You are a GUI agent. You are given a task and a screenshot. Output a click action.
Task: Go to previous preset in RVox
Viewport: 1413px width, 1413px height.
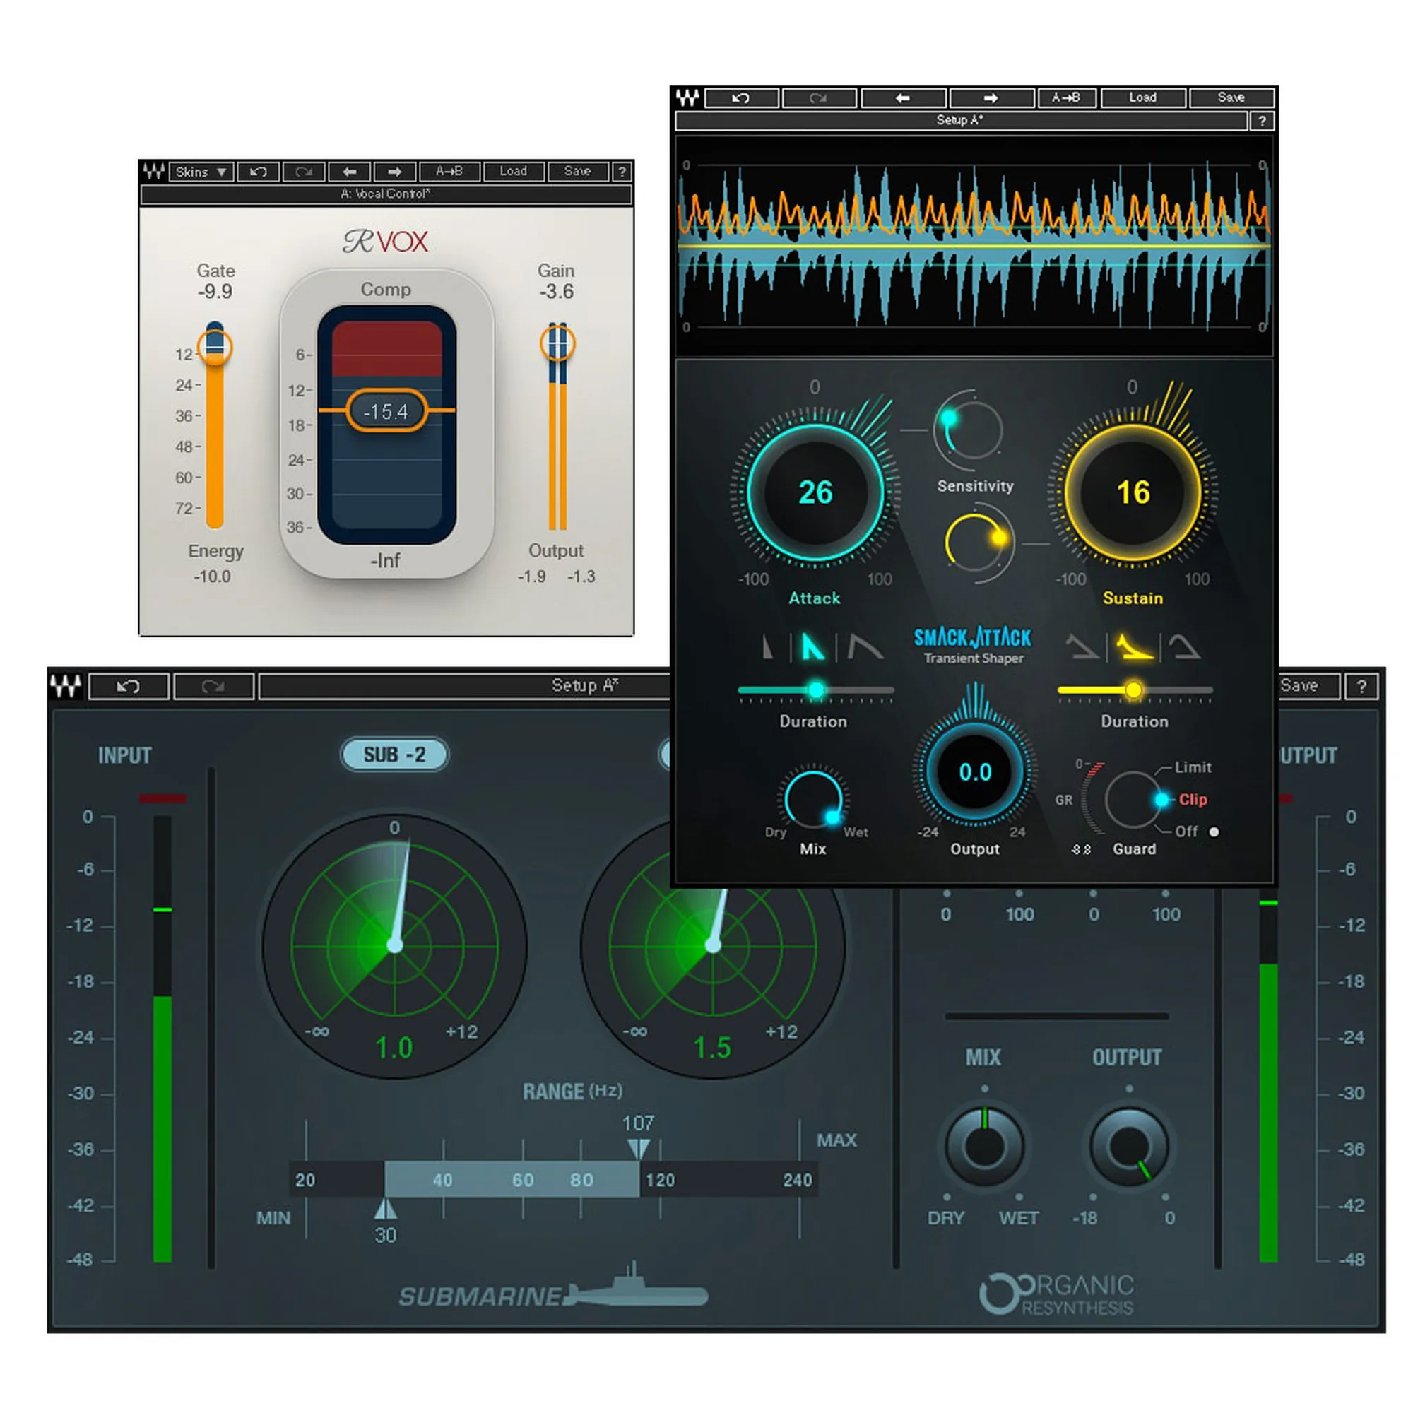(x=350, y=172)
